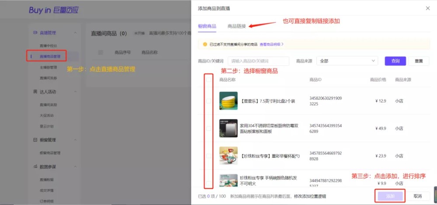Click the 达人活动 section icon
This screenshot has width=437, height=205.
click(x=35, y=92)
